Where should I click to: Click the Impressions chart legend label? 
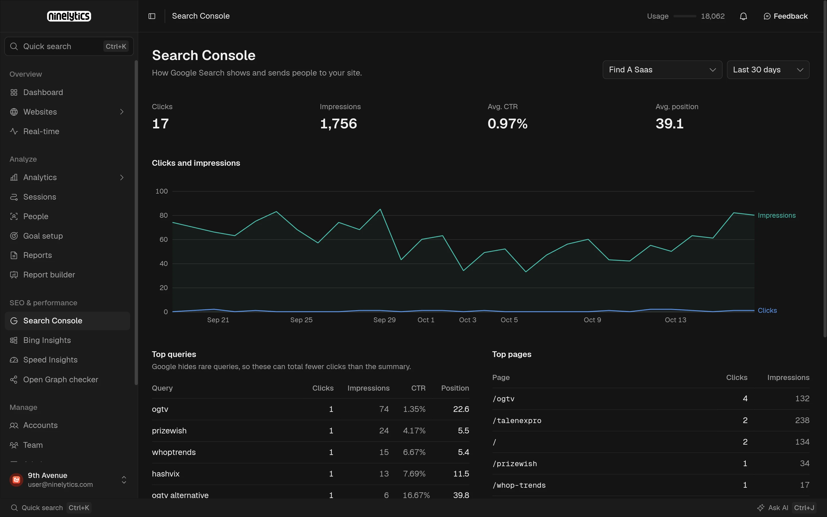pos(777,215)
